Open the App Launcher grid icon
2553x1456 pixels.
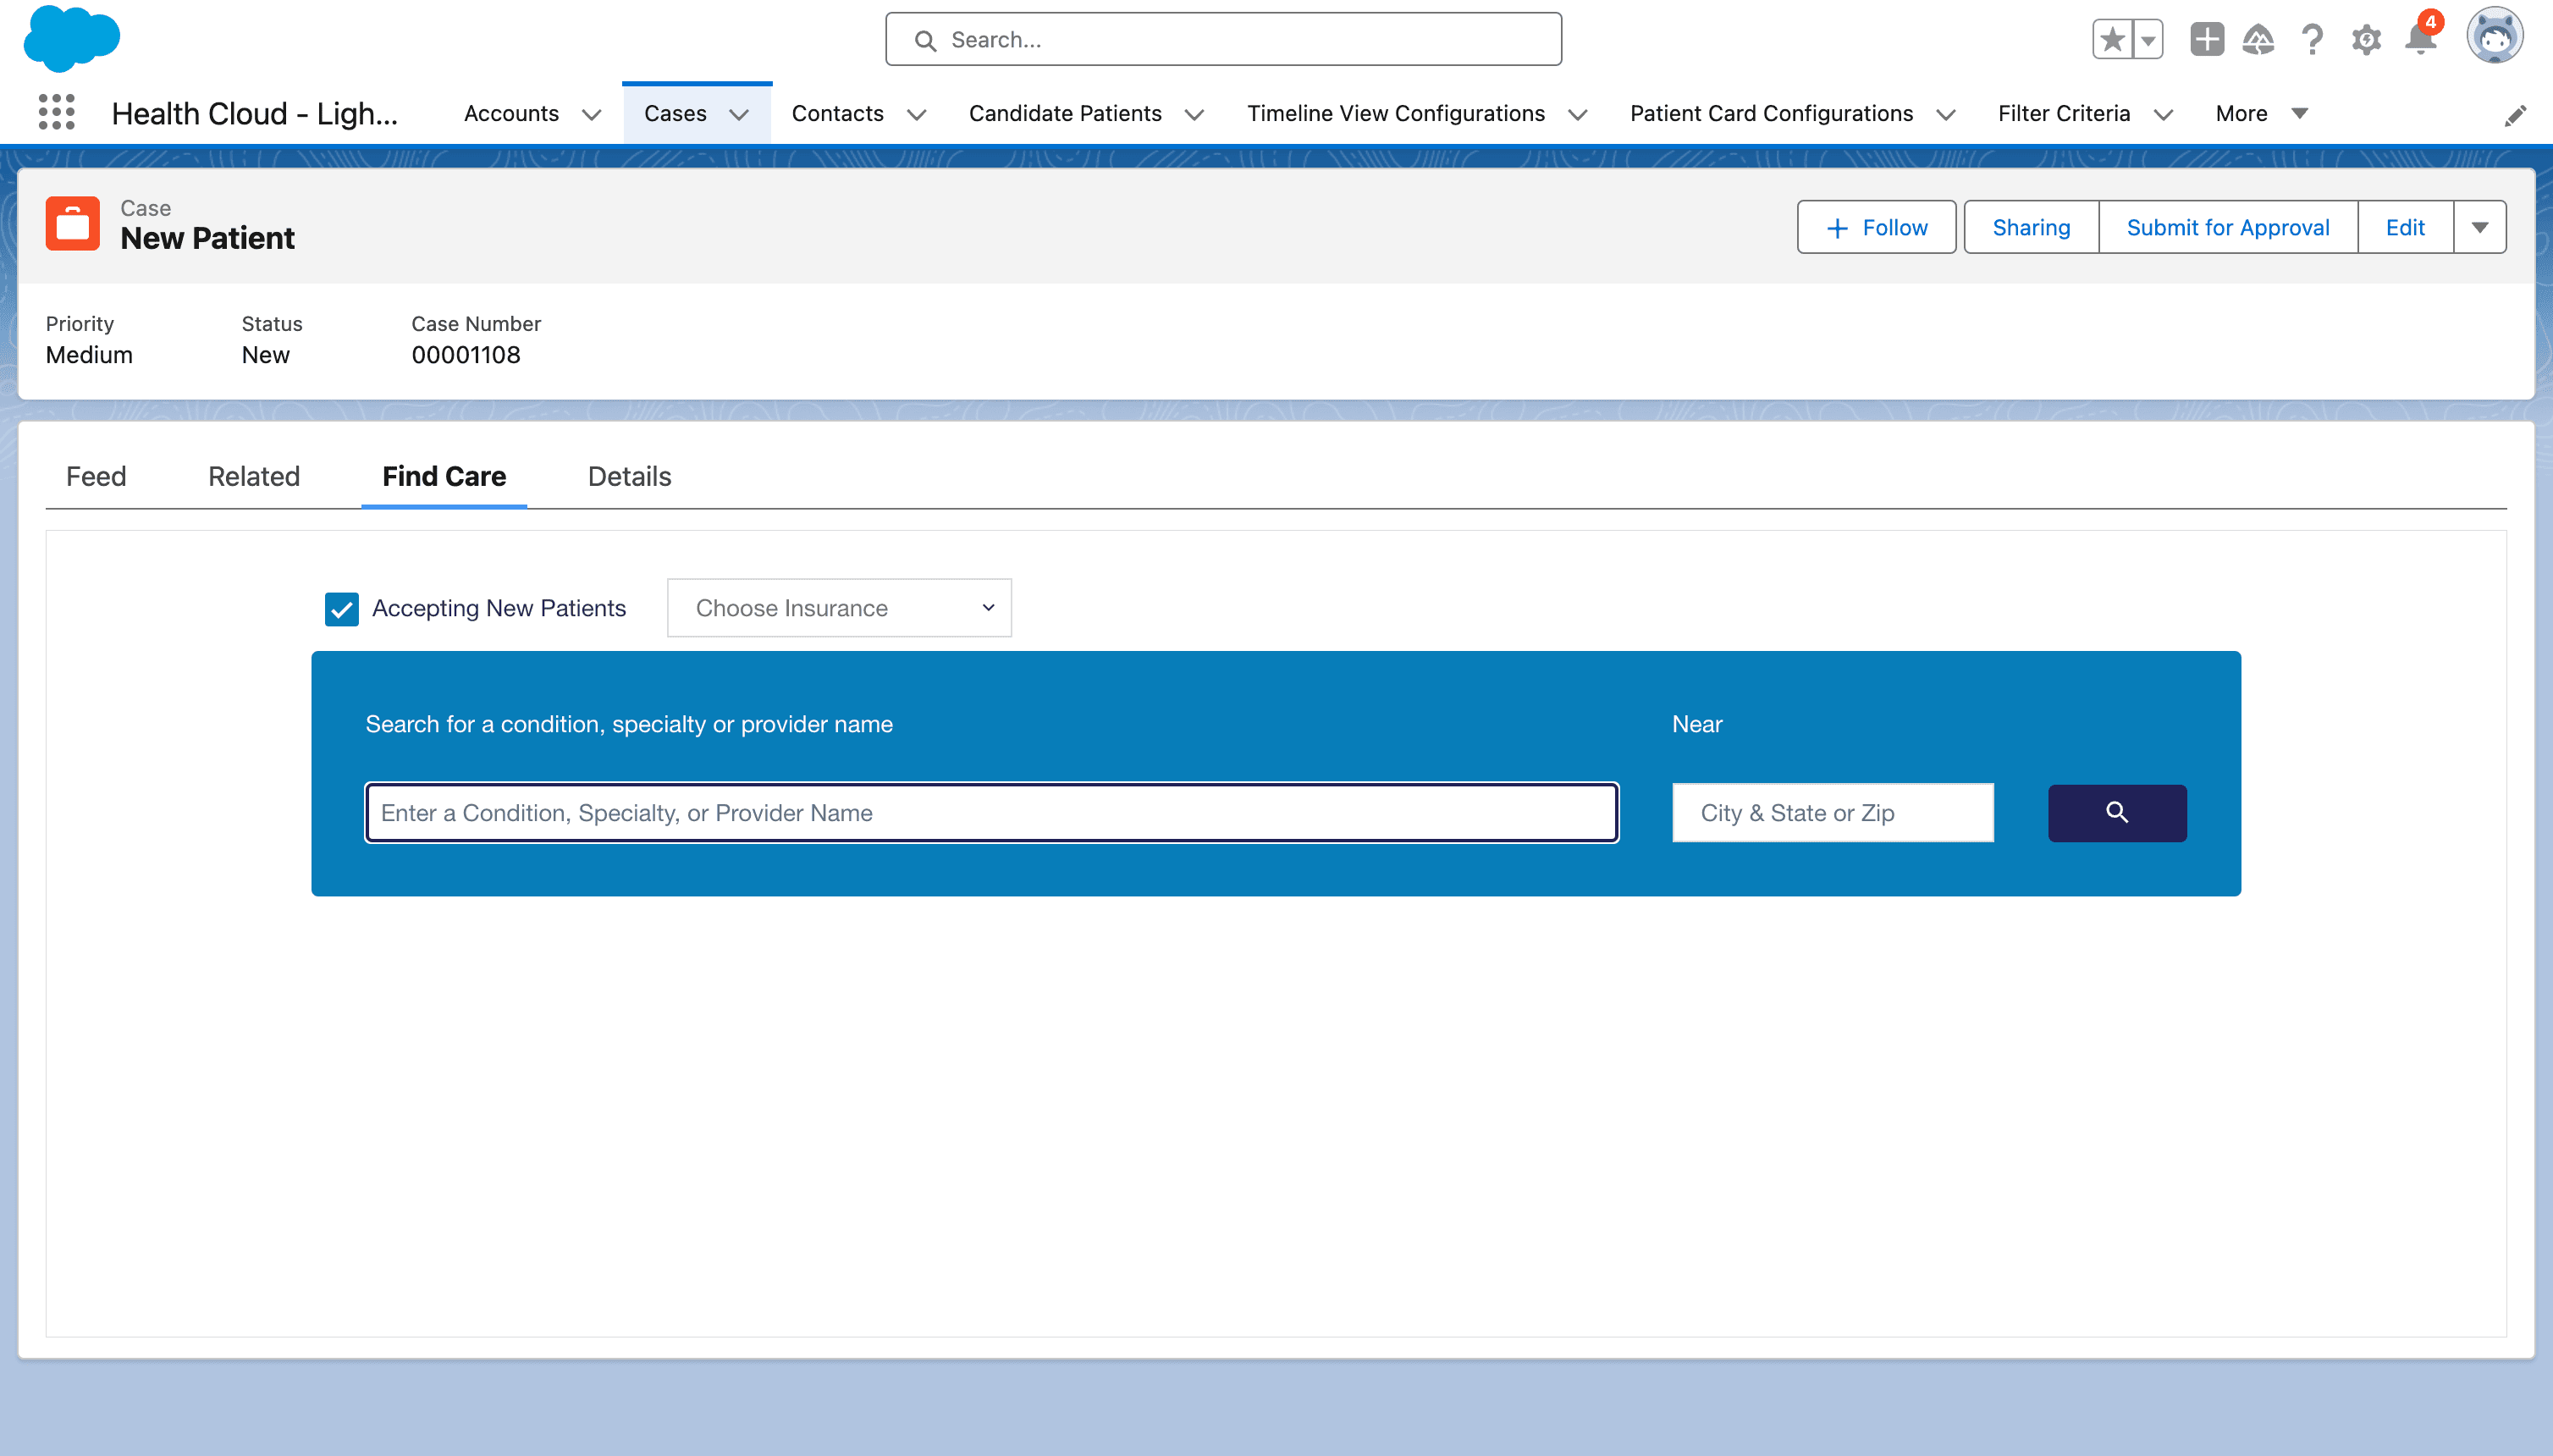coord(56,112)
